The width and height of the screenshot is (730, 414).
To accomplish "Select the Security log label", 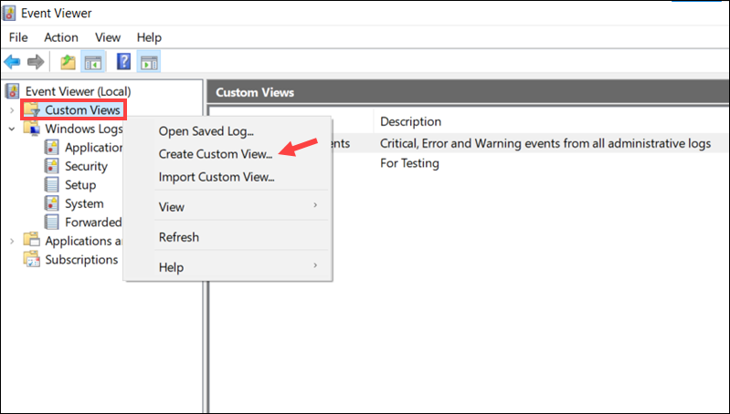I will (86, 166).
